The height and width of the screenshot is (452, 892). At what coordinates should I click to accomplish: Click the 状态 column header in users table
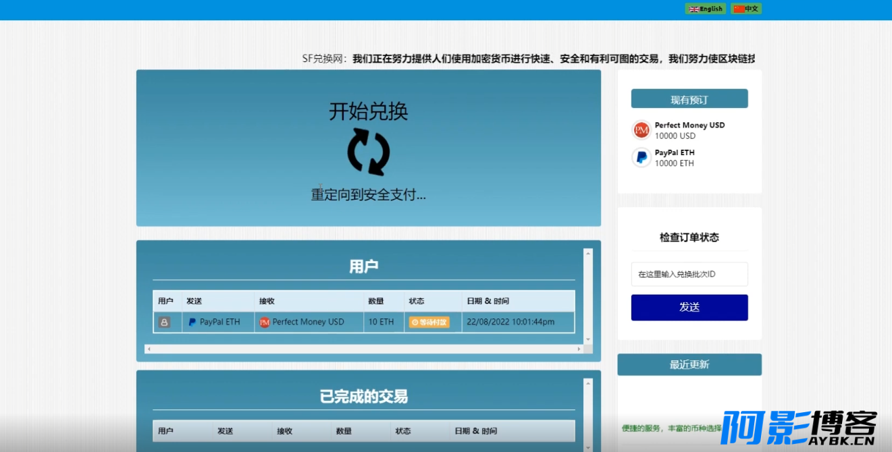417,301
